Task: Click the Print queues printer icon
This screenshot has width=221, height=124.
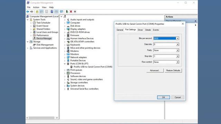Action: point(68,70)
